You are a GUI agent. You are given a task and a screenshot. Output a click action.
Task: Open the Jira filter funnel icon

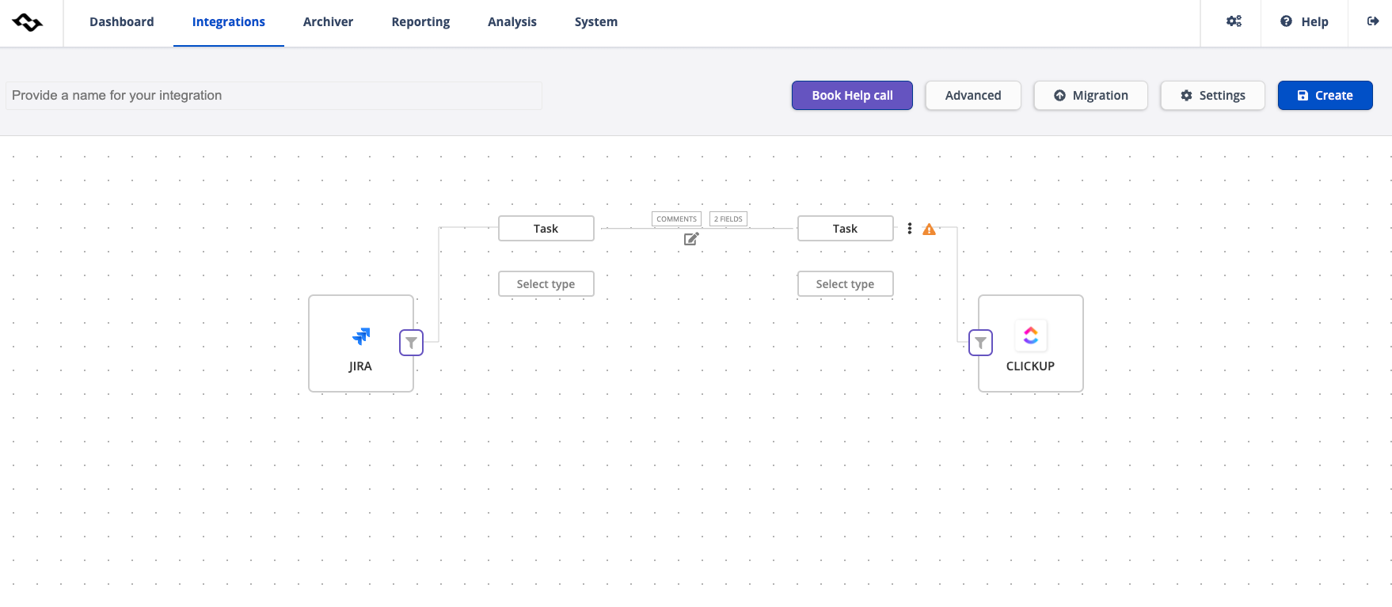coord(412,343)
